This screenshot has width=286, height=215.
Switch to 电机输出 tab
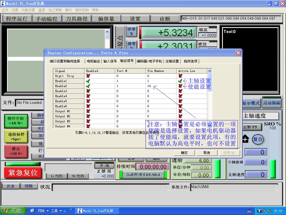93,61
